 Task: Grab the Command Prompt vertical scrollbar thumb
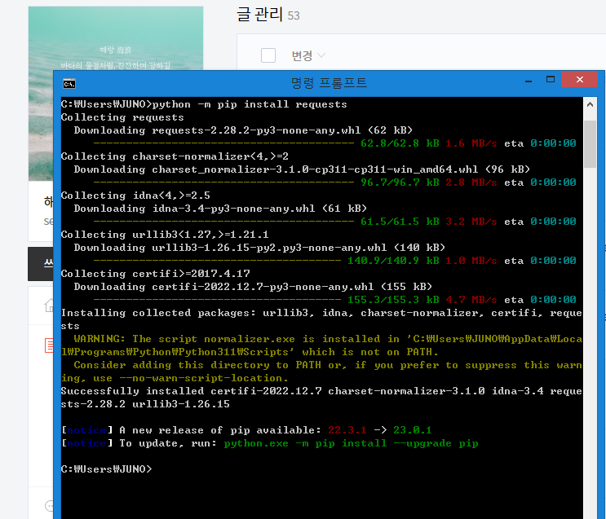pyautogui.click(x=590, y=143)
